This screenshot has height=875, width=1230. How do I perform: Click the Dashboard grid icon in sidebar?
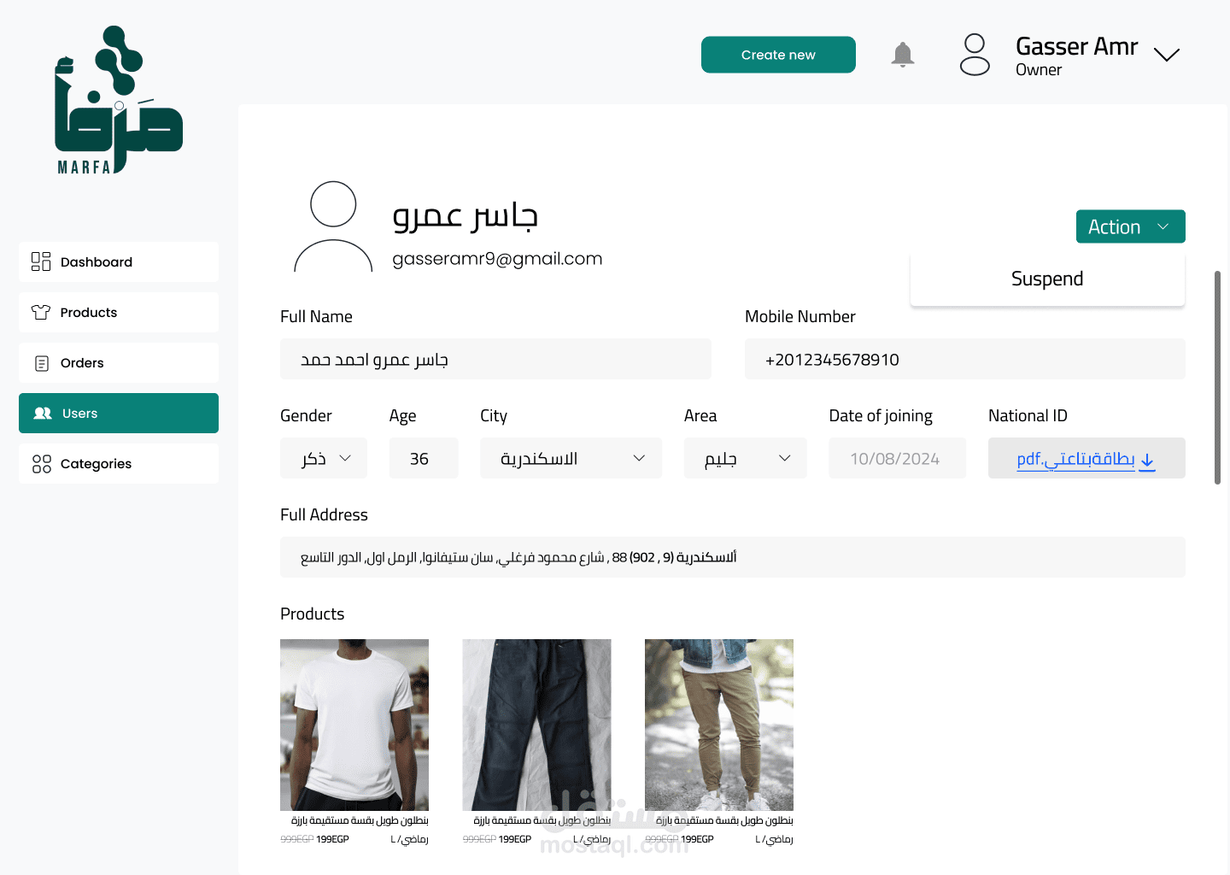point(41,261)
